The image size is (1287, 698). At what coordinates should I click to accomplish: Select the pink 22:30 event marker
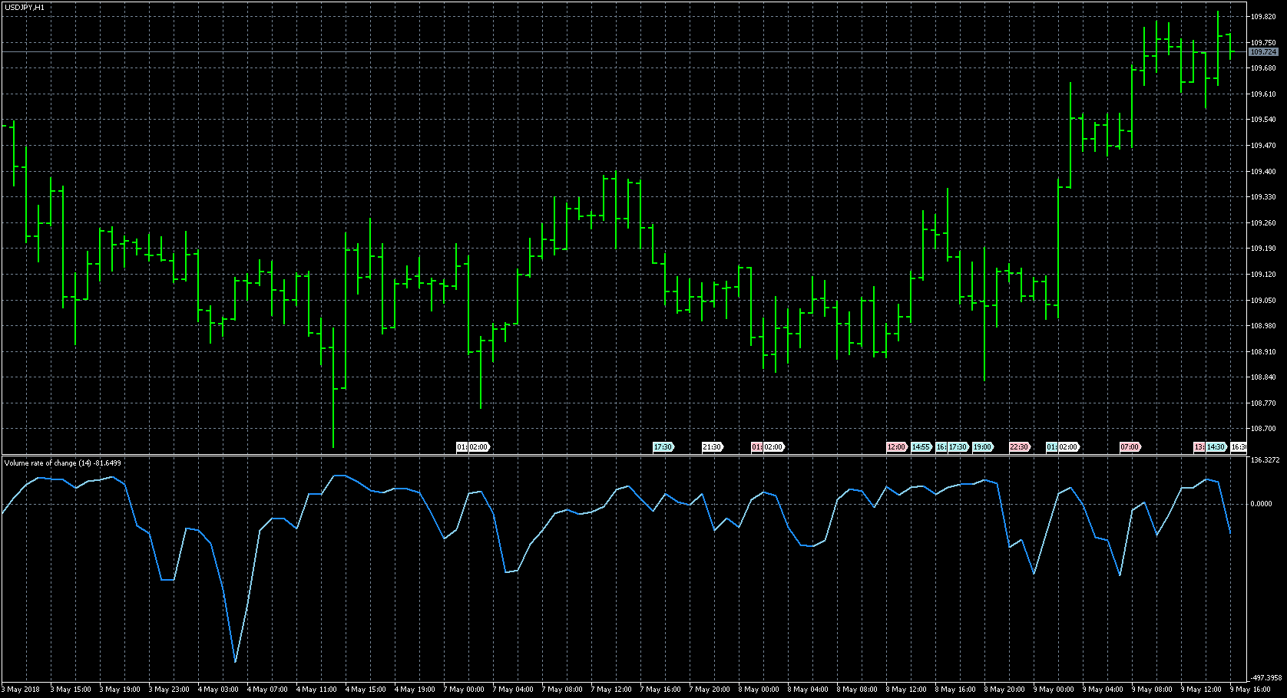point(1019,447)
